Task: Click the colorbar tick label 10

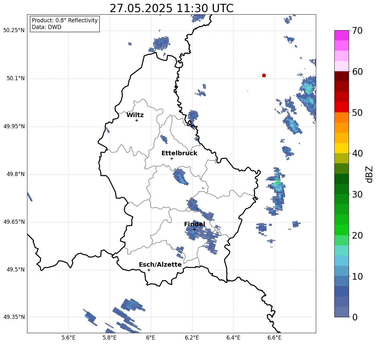Action: point(357,276)
